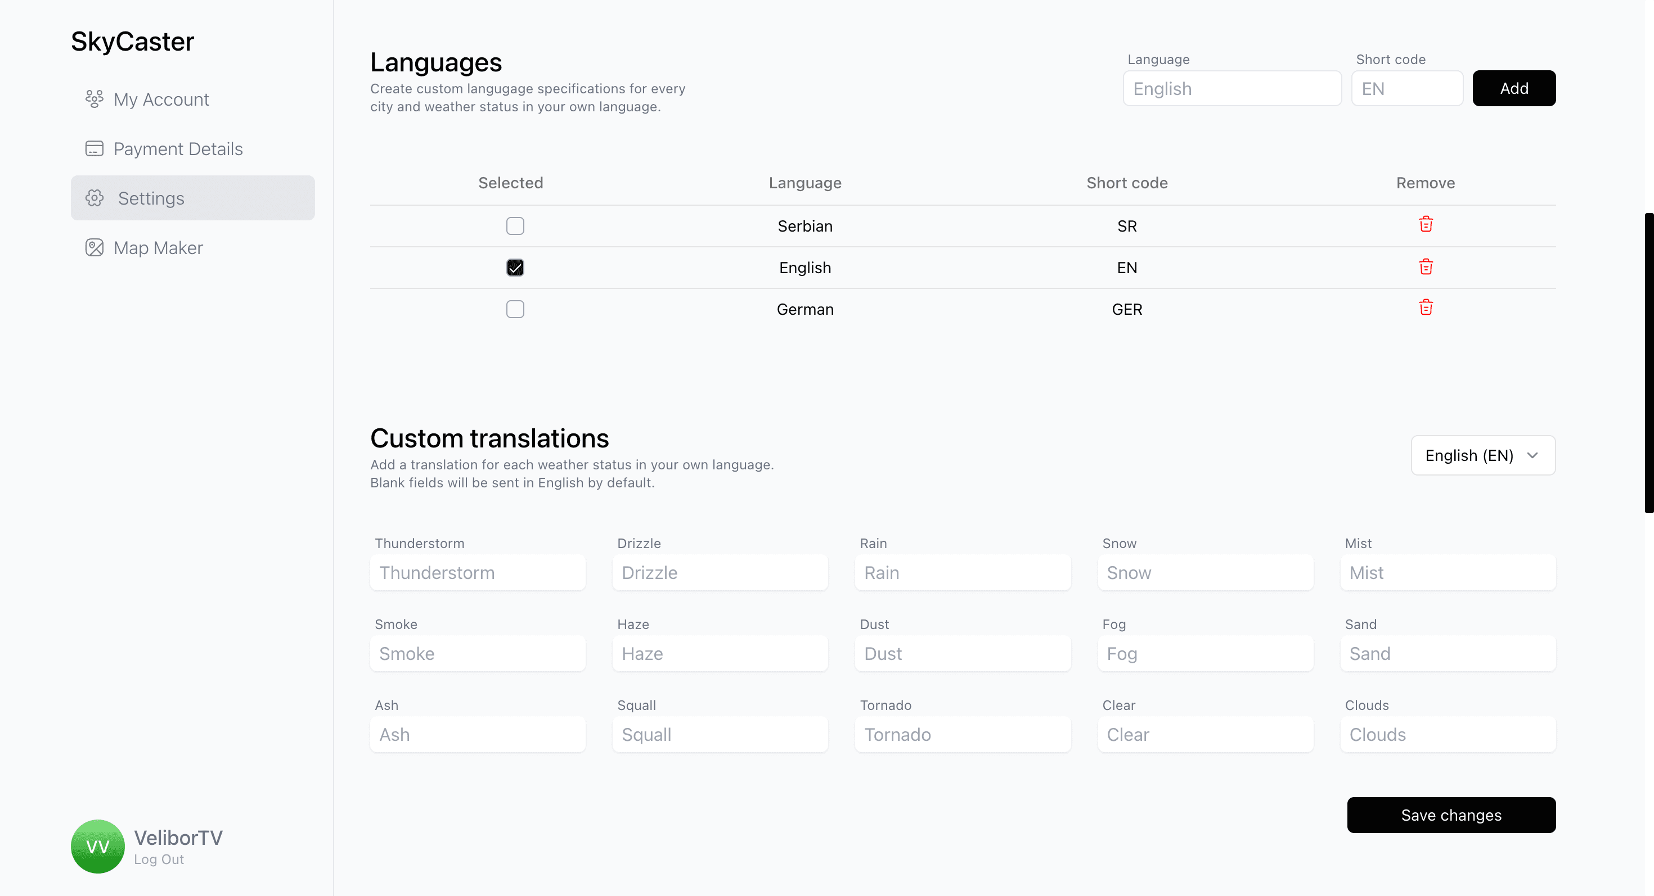The image size is (1654, 896).
Task: Check the Serbian language checkbox
Action: [x=515, y=226]
